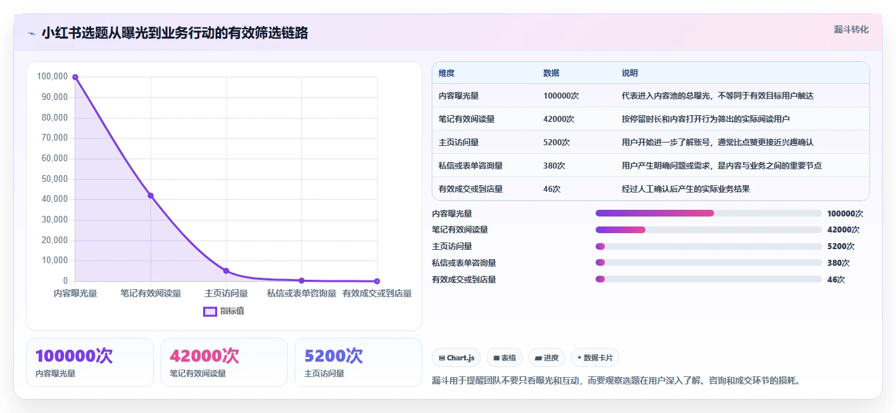896x413 pixels.
Task: Click the 380次 value beside progress bar
Action: [x=838, y=263]
